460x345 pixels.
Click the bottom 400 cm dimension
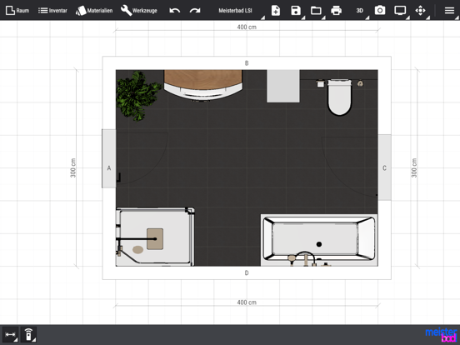(247, 302)
